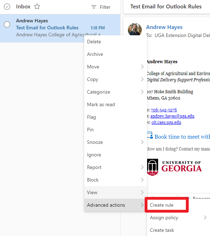Open the Advanced actions submenu
This screenshot has width=210, height=236.
click(x=116, y=205)
